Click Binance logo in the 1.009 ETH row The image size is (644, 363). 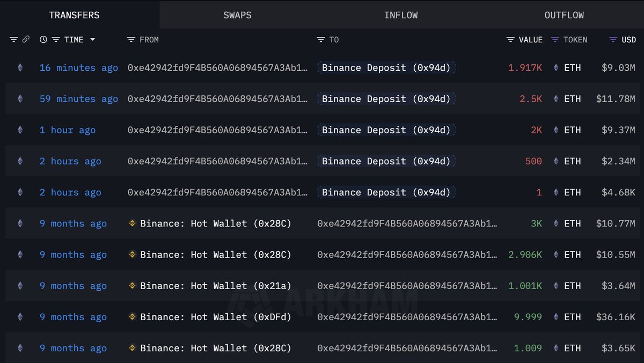pos(133,348)
